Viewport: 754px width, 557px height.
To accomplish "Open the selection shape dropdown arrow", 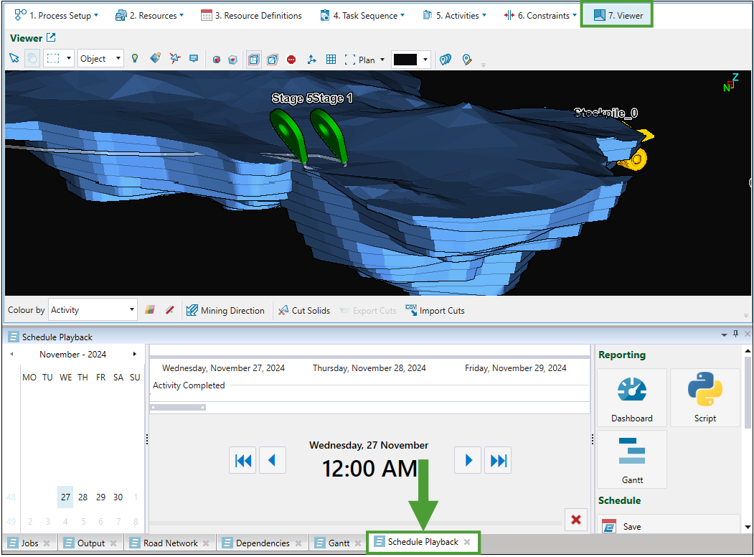I will (69, 59).
